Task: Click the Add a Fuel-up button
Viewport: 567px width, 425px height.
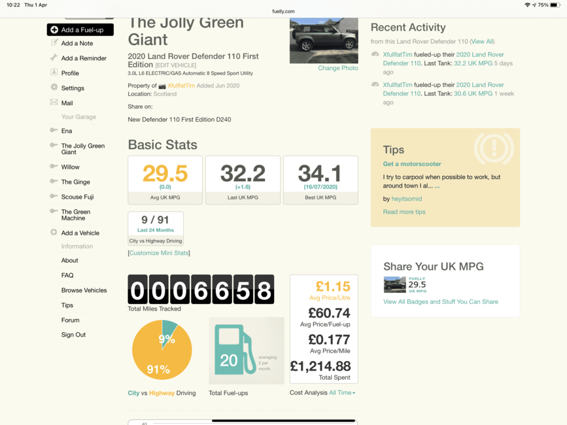Action: click(80, 29)
